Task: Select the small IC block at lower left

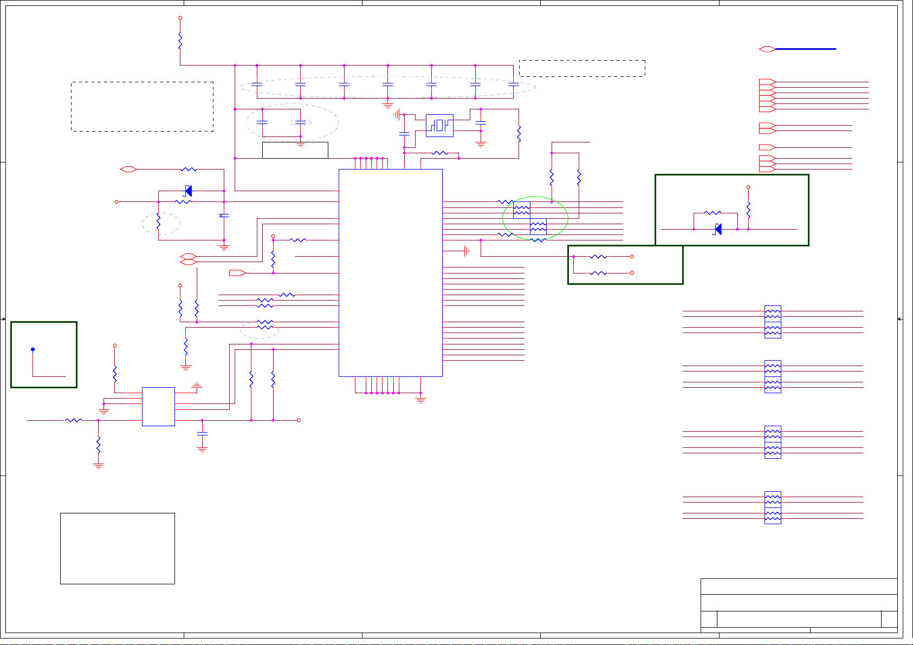Action: point(158,407)
